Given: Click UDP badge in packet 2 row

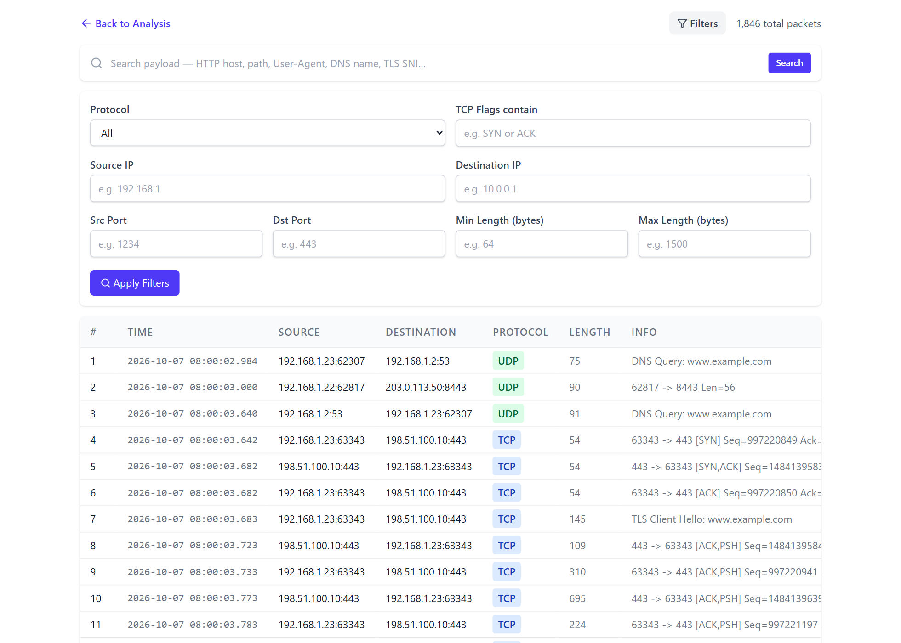Looking at the screenshot, I should 508,387.
